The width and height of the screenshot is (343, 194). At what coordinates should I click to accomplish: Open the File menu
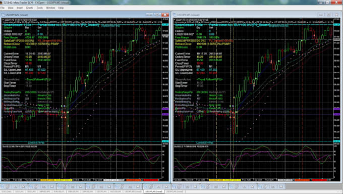pos(3,8)
